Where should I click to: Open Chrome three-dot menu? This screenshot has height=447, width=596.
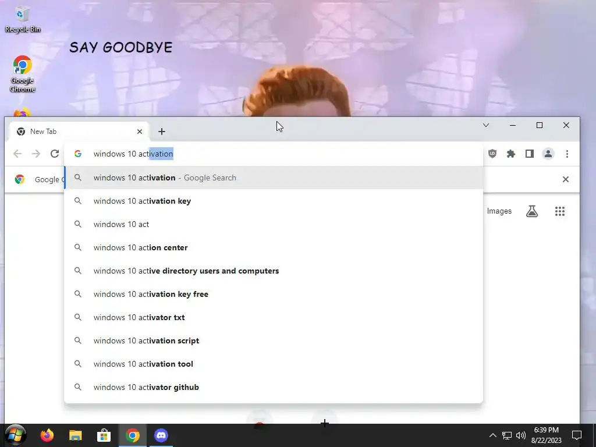coord(567,154)
